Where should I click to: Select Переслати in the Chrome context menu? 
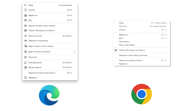click(142, 26)
